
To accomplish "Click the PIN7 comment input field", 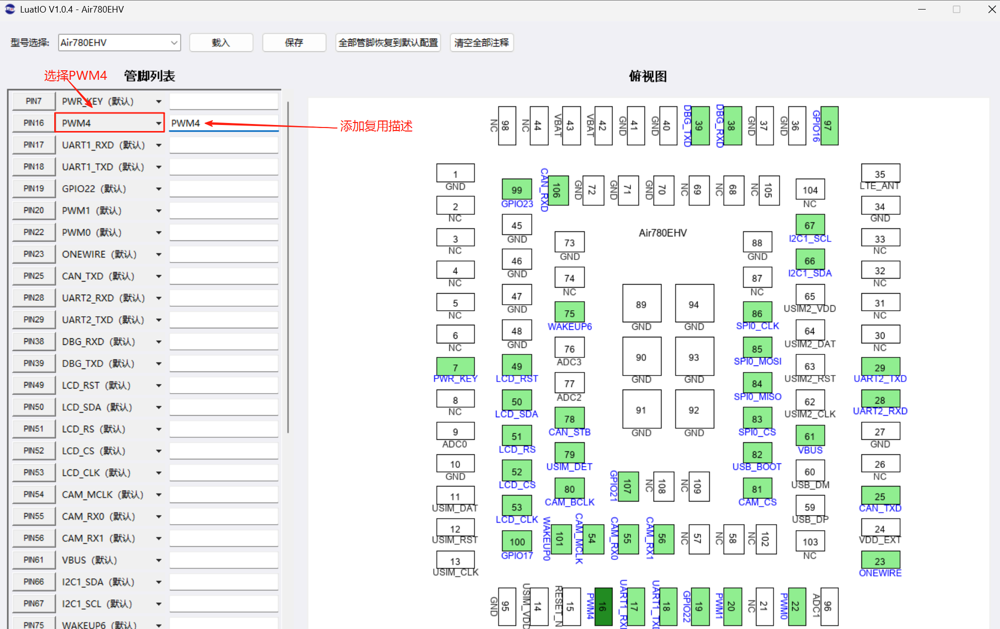I will (224, 101).
